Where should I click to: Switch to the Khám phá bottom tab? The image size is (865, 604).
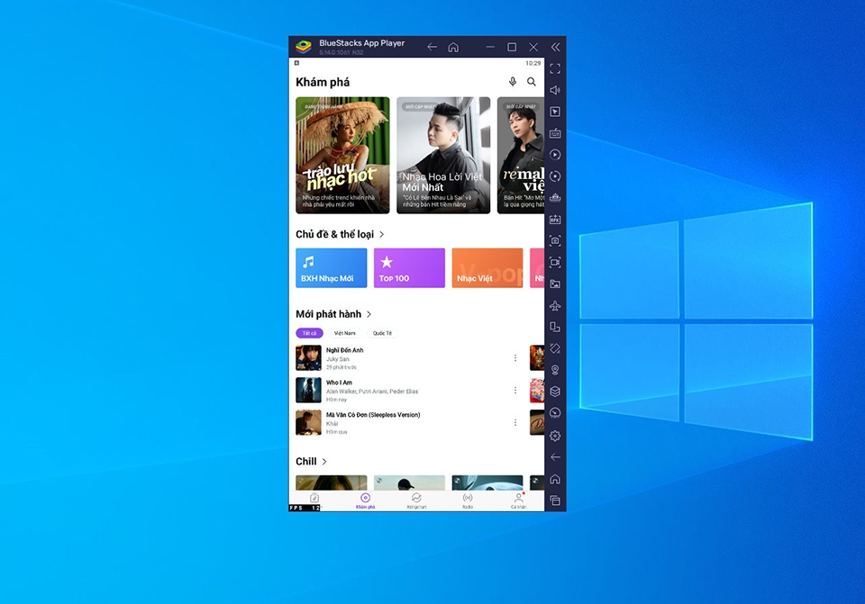coord(365,501)
